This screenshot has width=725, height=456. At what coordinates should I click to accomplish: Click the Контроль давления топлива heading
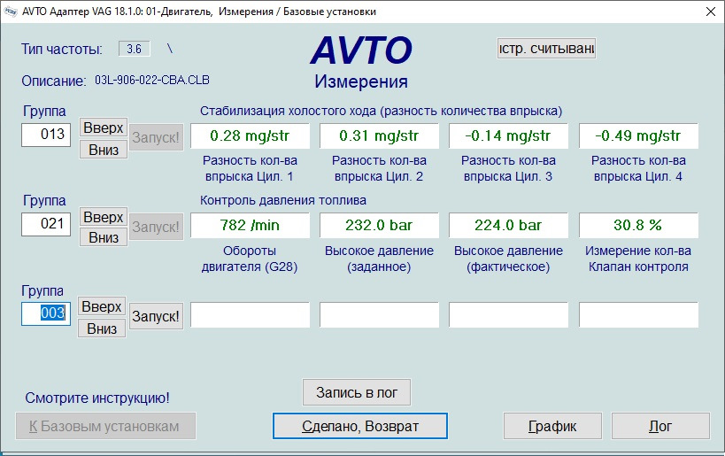[x=283, y=200]
